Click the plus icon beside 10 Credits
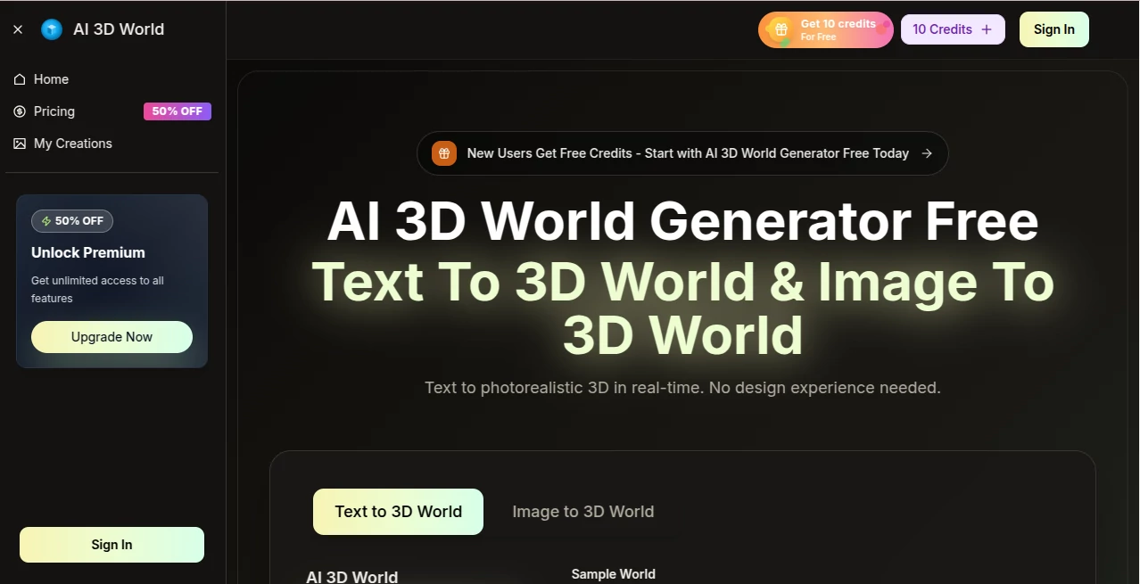1140x584 pixels. click(x=987, y=29)
